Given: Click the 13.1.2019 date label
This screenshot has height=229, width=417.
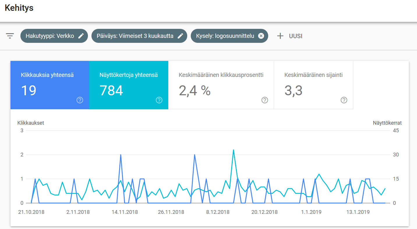Looking at the screenshot, I should (358, 212).
